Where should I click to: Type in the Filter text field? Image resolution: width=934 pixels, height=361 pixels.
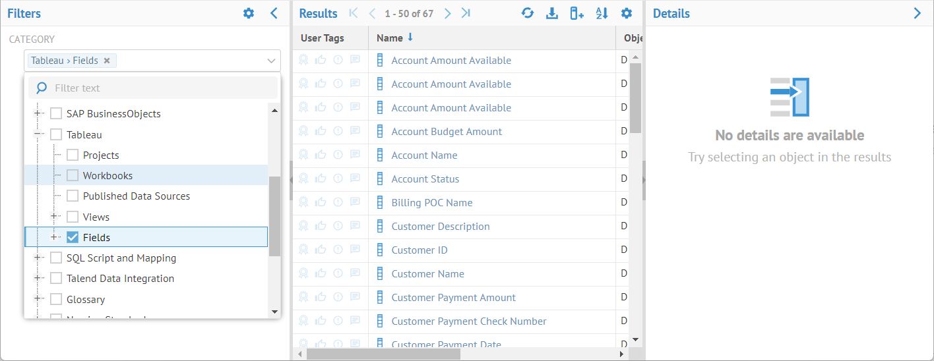[158, 88]
